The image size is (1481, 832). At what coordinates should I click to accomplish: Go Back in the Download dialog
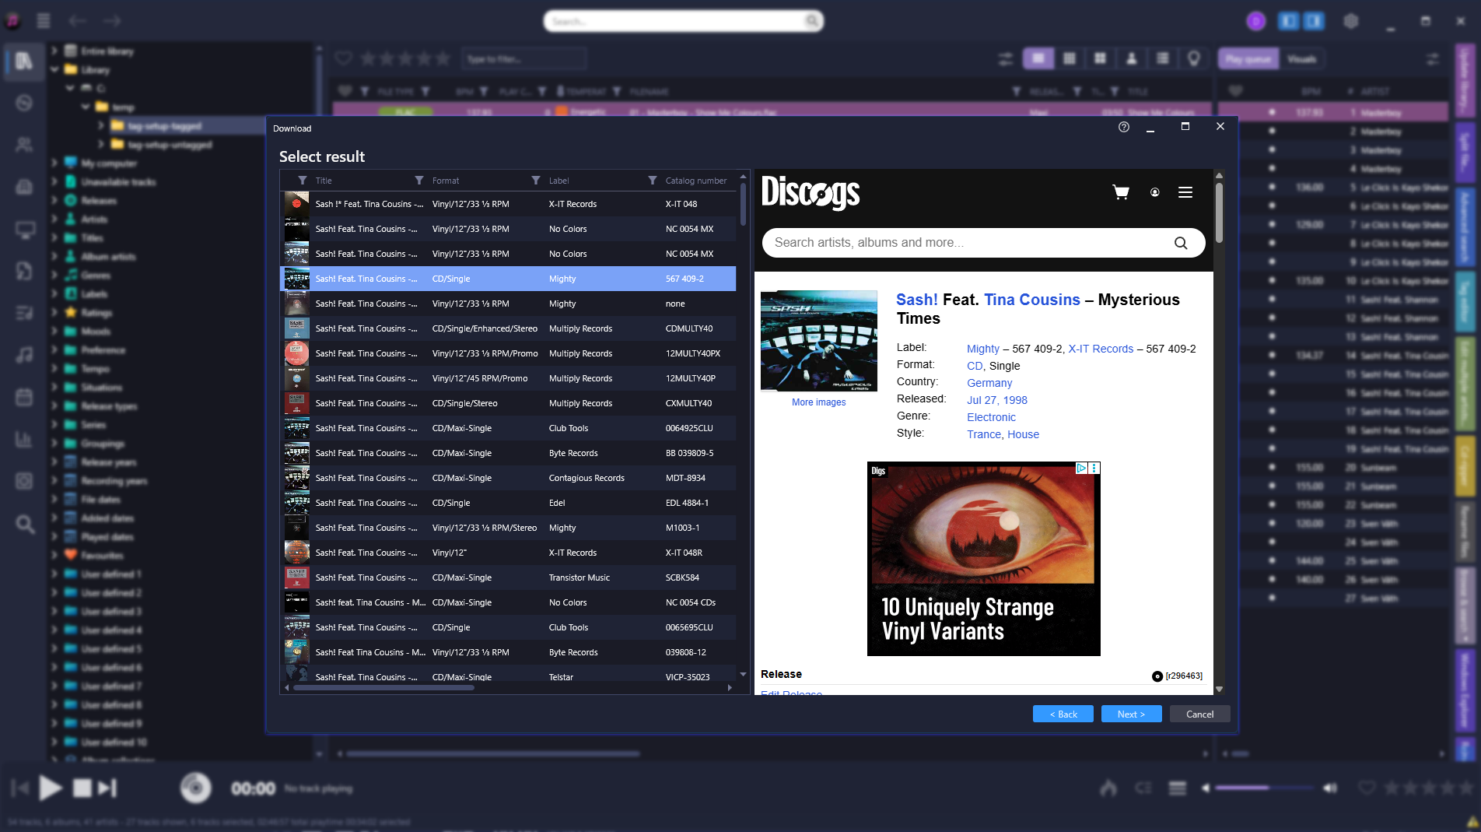[x=1063, y=714]
